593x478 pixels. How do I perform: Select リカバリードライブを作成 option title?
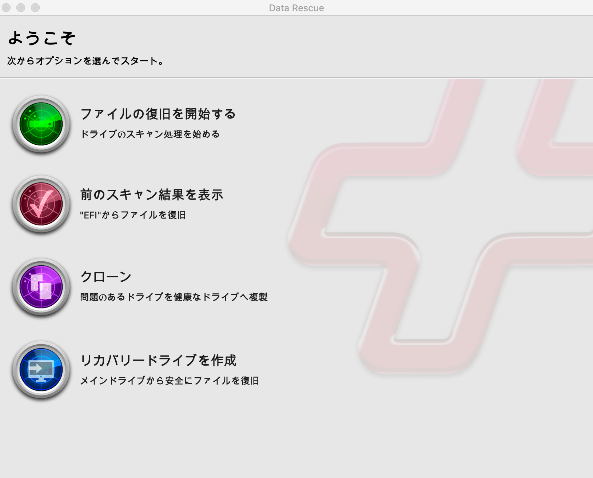point(158,361)
